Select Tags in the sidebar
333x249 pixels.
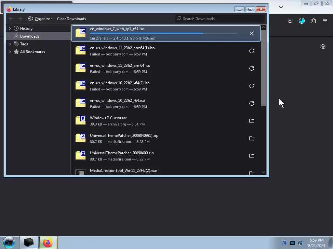coord(24,44)
